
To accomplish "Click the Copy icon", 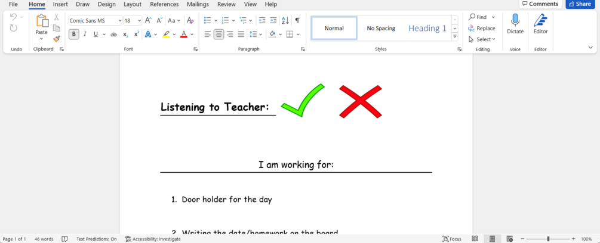I will click(x=57, y=28).
